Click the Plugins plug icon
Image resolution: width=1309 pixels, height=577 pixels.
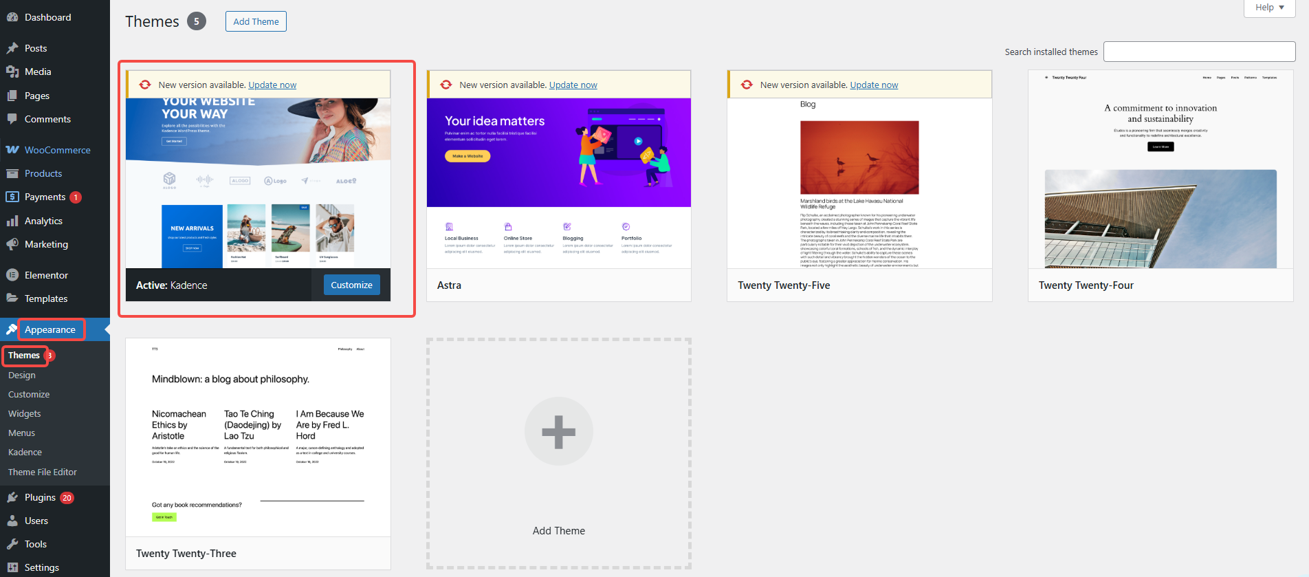pyautogui.click(x=12, y=497)
